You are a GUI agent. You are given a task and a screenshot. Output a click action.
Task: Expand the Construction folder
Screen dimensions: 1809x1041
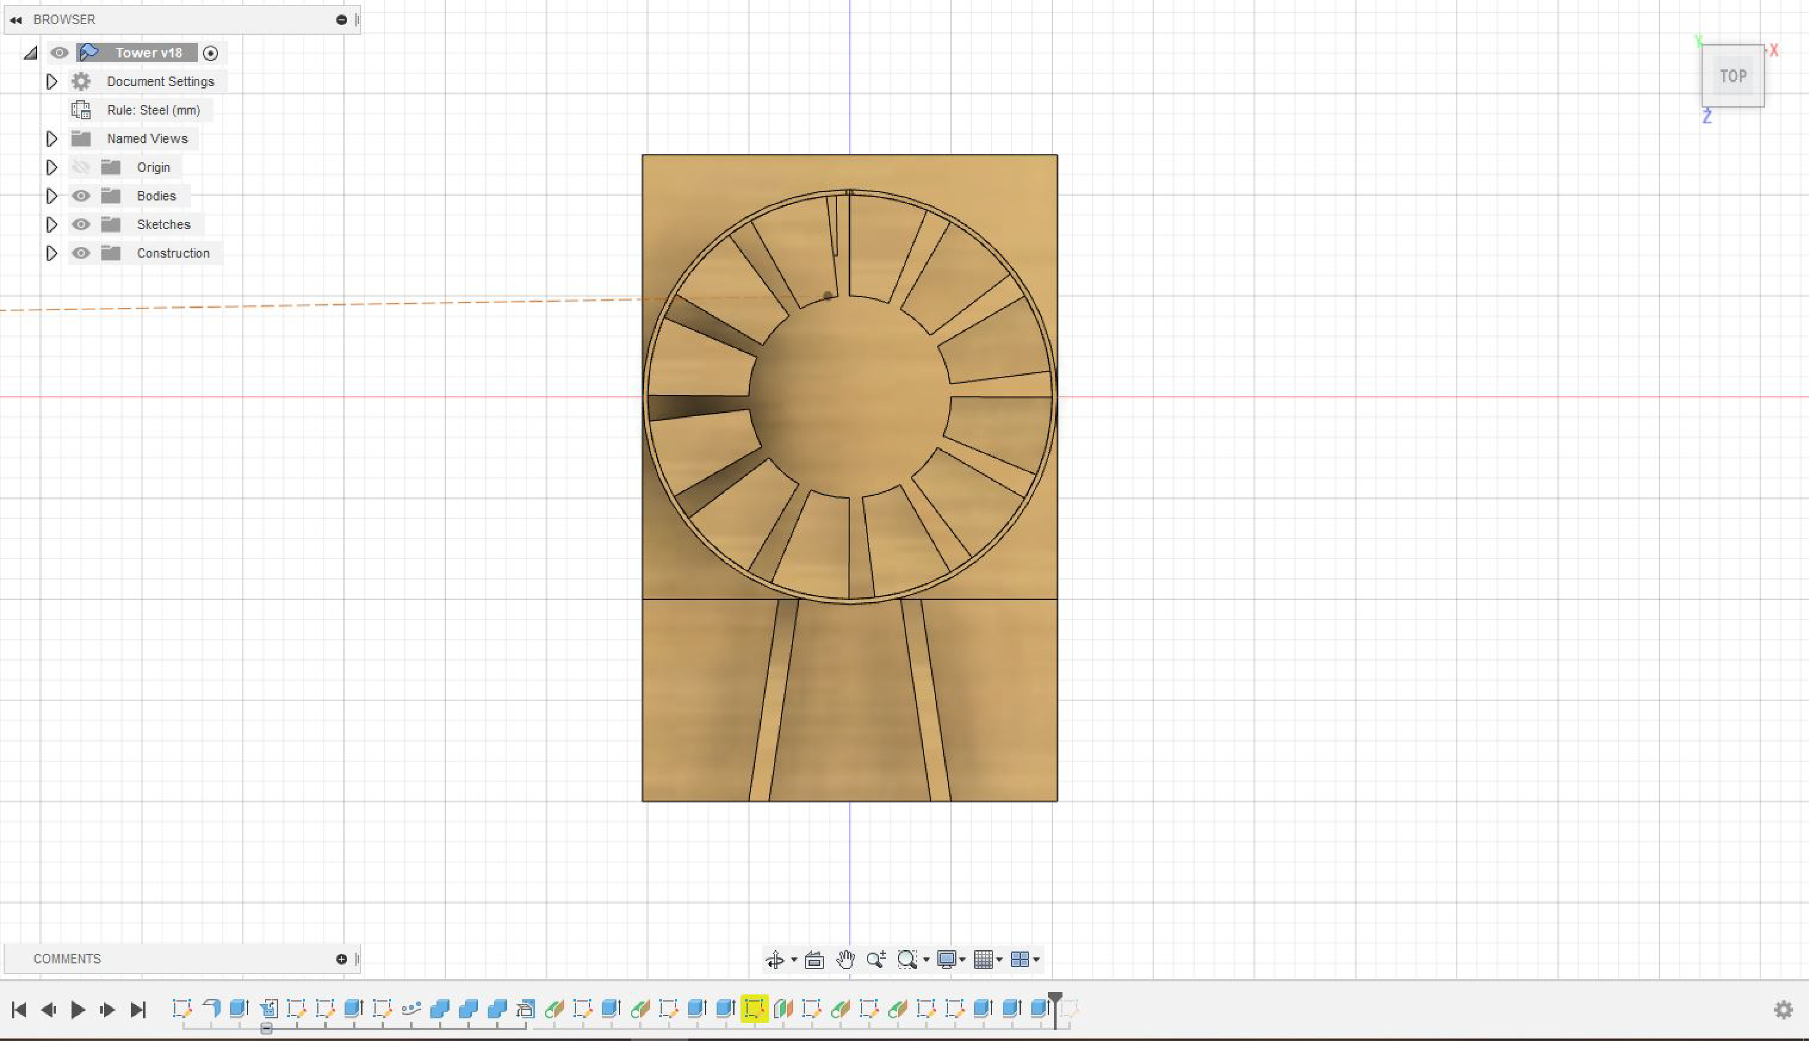(x=52, y=253)
